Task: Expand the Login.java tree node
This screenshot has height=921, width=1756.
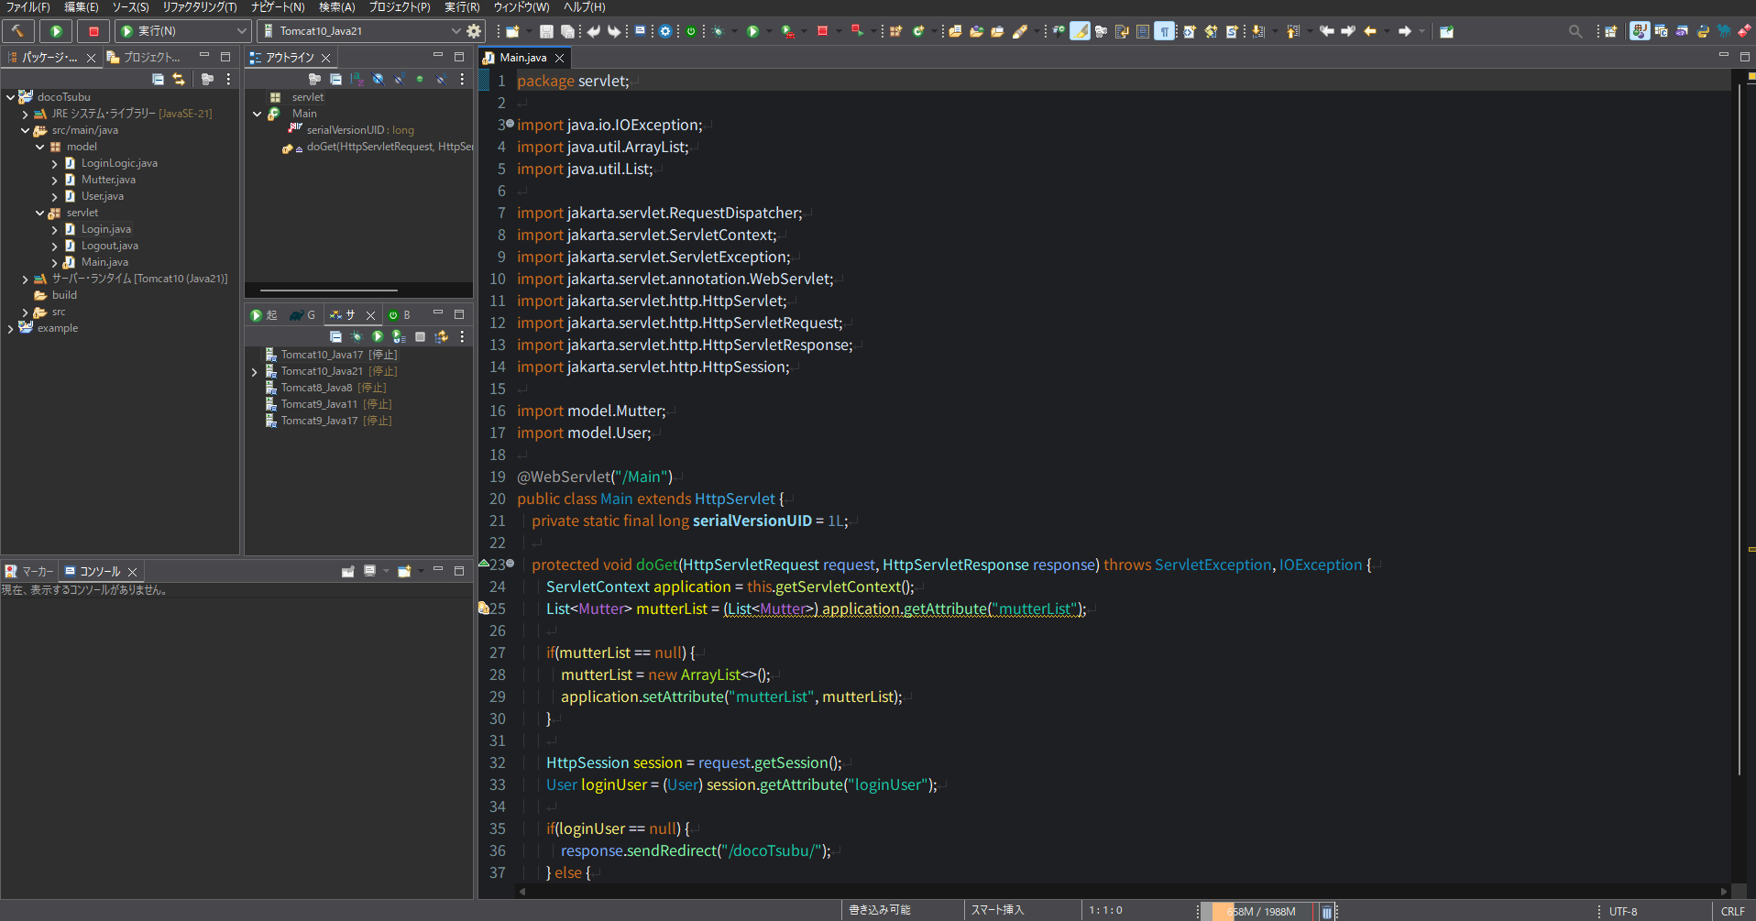Action: click(54, 230)
